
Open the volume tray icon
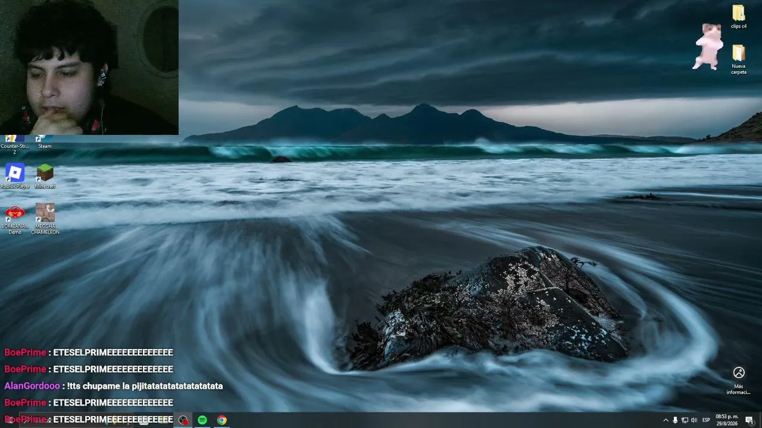point(694,420)
